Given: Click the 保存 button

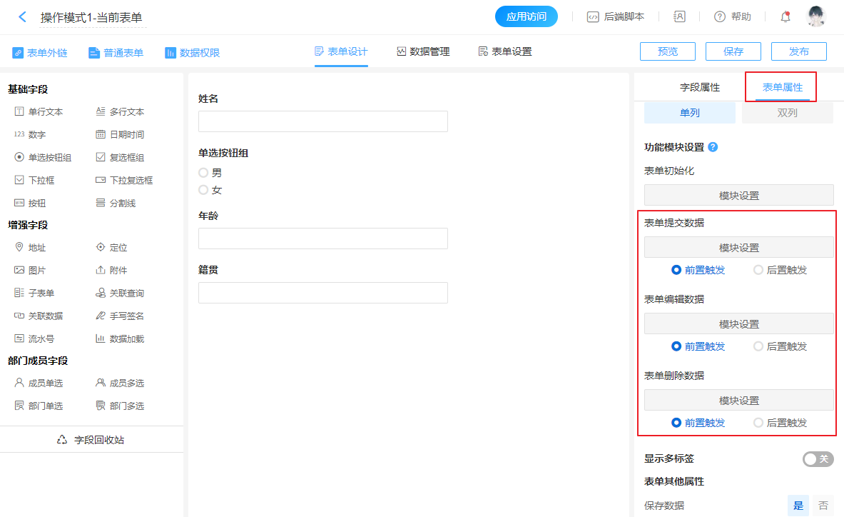Looking at the screenshot, I should click(x=733, y=51).
